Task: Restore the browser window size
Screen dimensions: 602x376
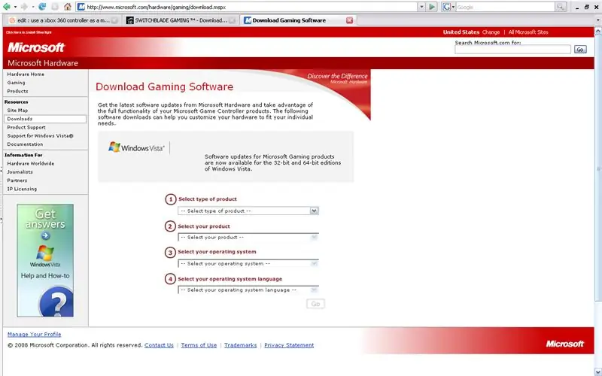Action: pyautogui.click(x=587, y=7)
